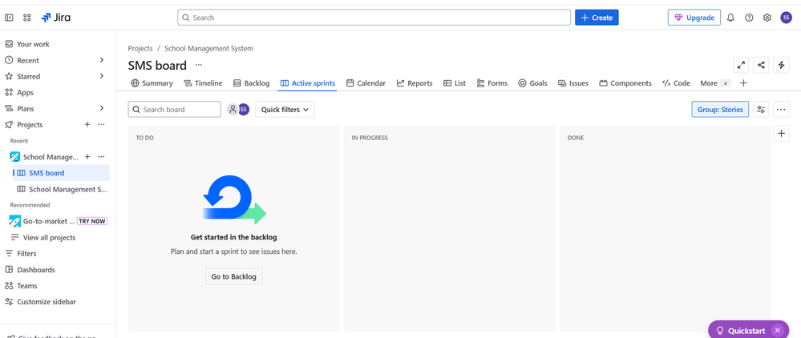Share the board via share icon
Viewport: 801px width, 338px height.
[761, 65]
